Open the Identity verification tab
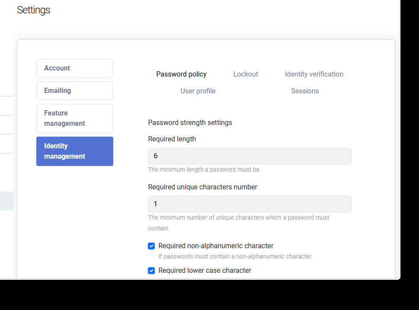The height and width of the screenshot is (310, 419). 314,74
